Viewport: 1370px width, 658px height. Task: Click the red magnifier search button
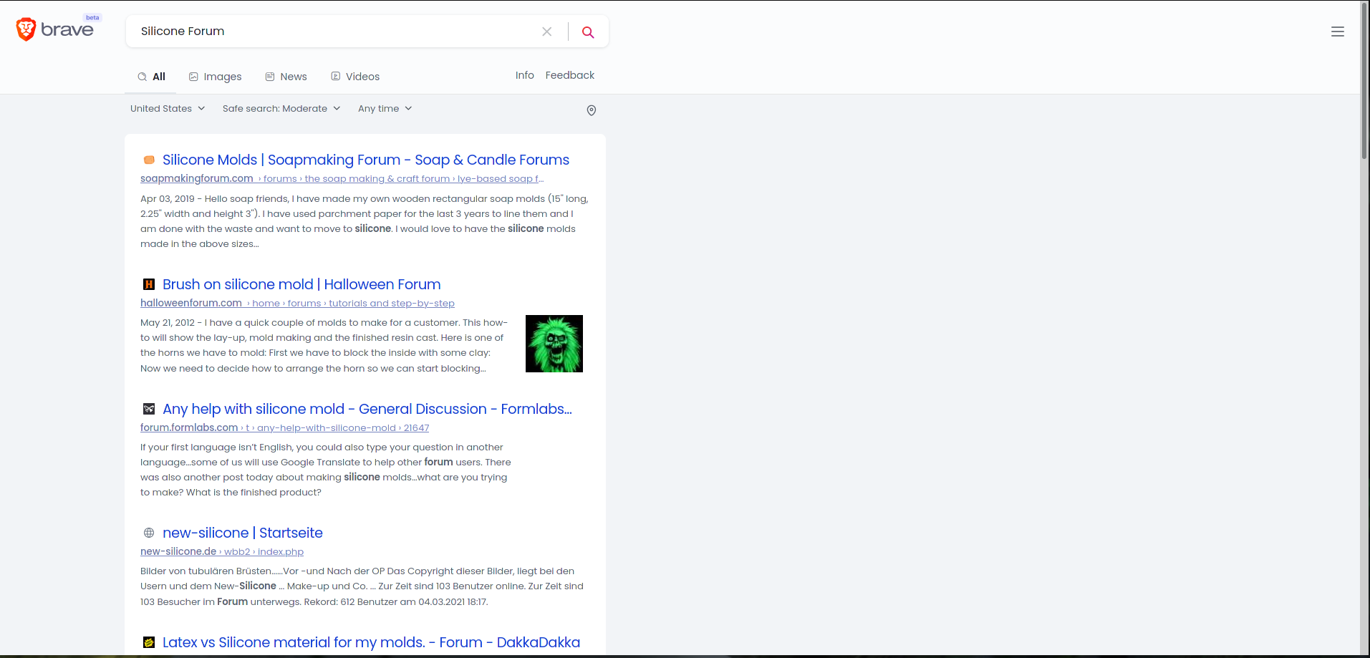coord(588,32)
